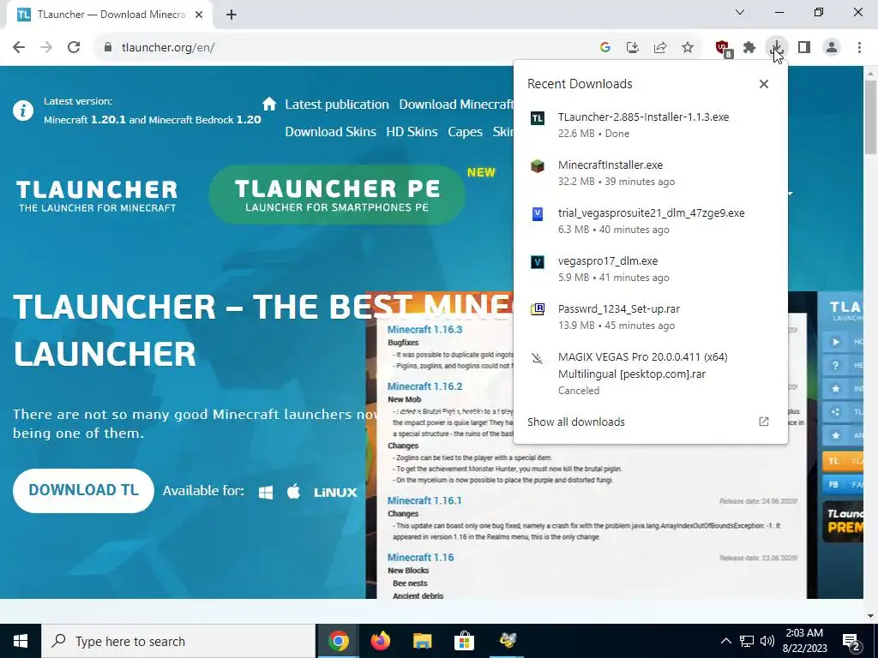The image size is (878, 658).
Task: Open the side panel icon
Action: pyautogui.click(x=804, y=48)
